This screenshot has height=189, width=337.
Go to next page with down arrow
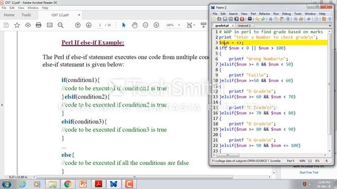click(88, 25)
